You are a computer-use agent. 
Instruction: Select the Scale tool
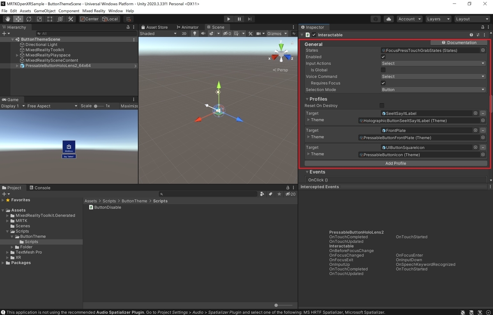pyautogui.click(x=39, y=19)
